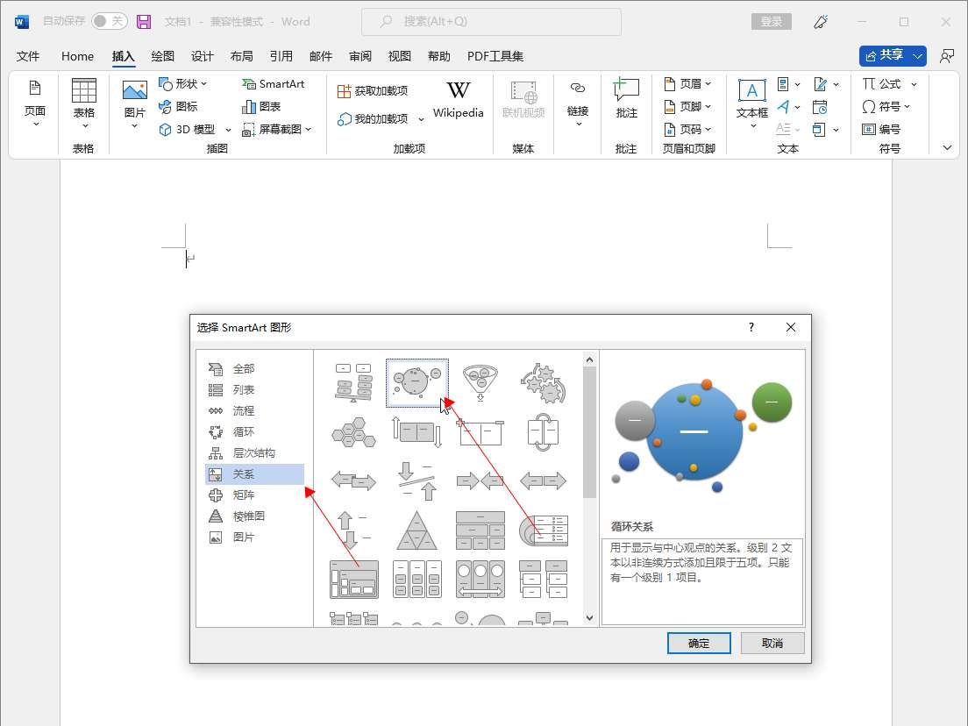Viewport: 968px width, 726px height.
Task: Click the 图标 icons button
Action: (x=178, y=106)
